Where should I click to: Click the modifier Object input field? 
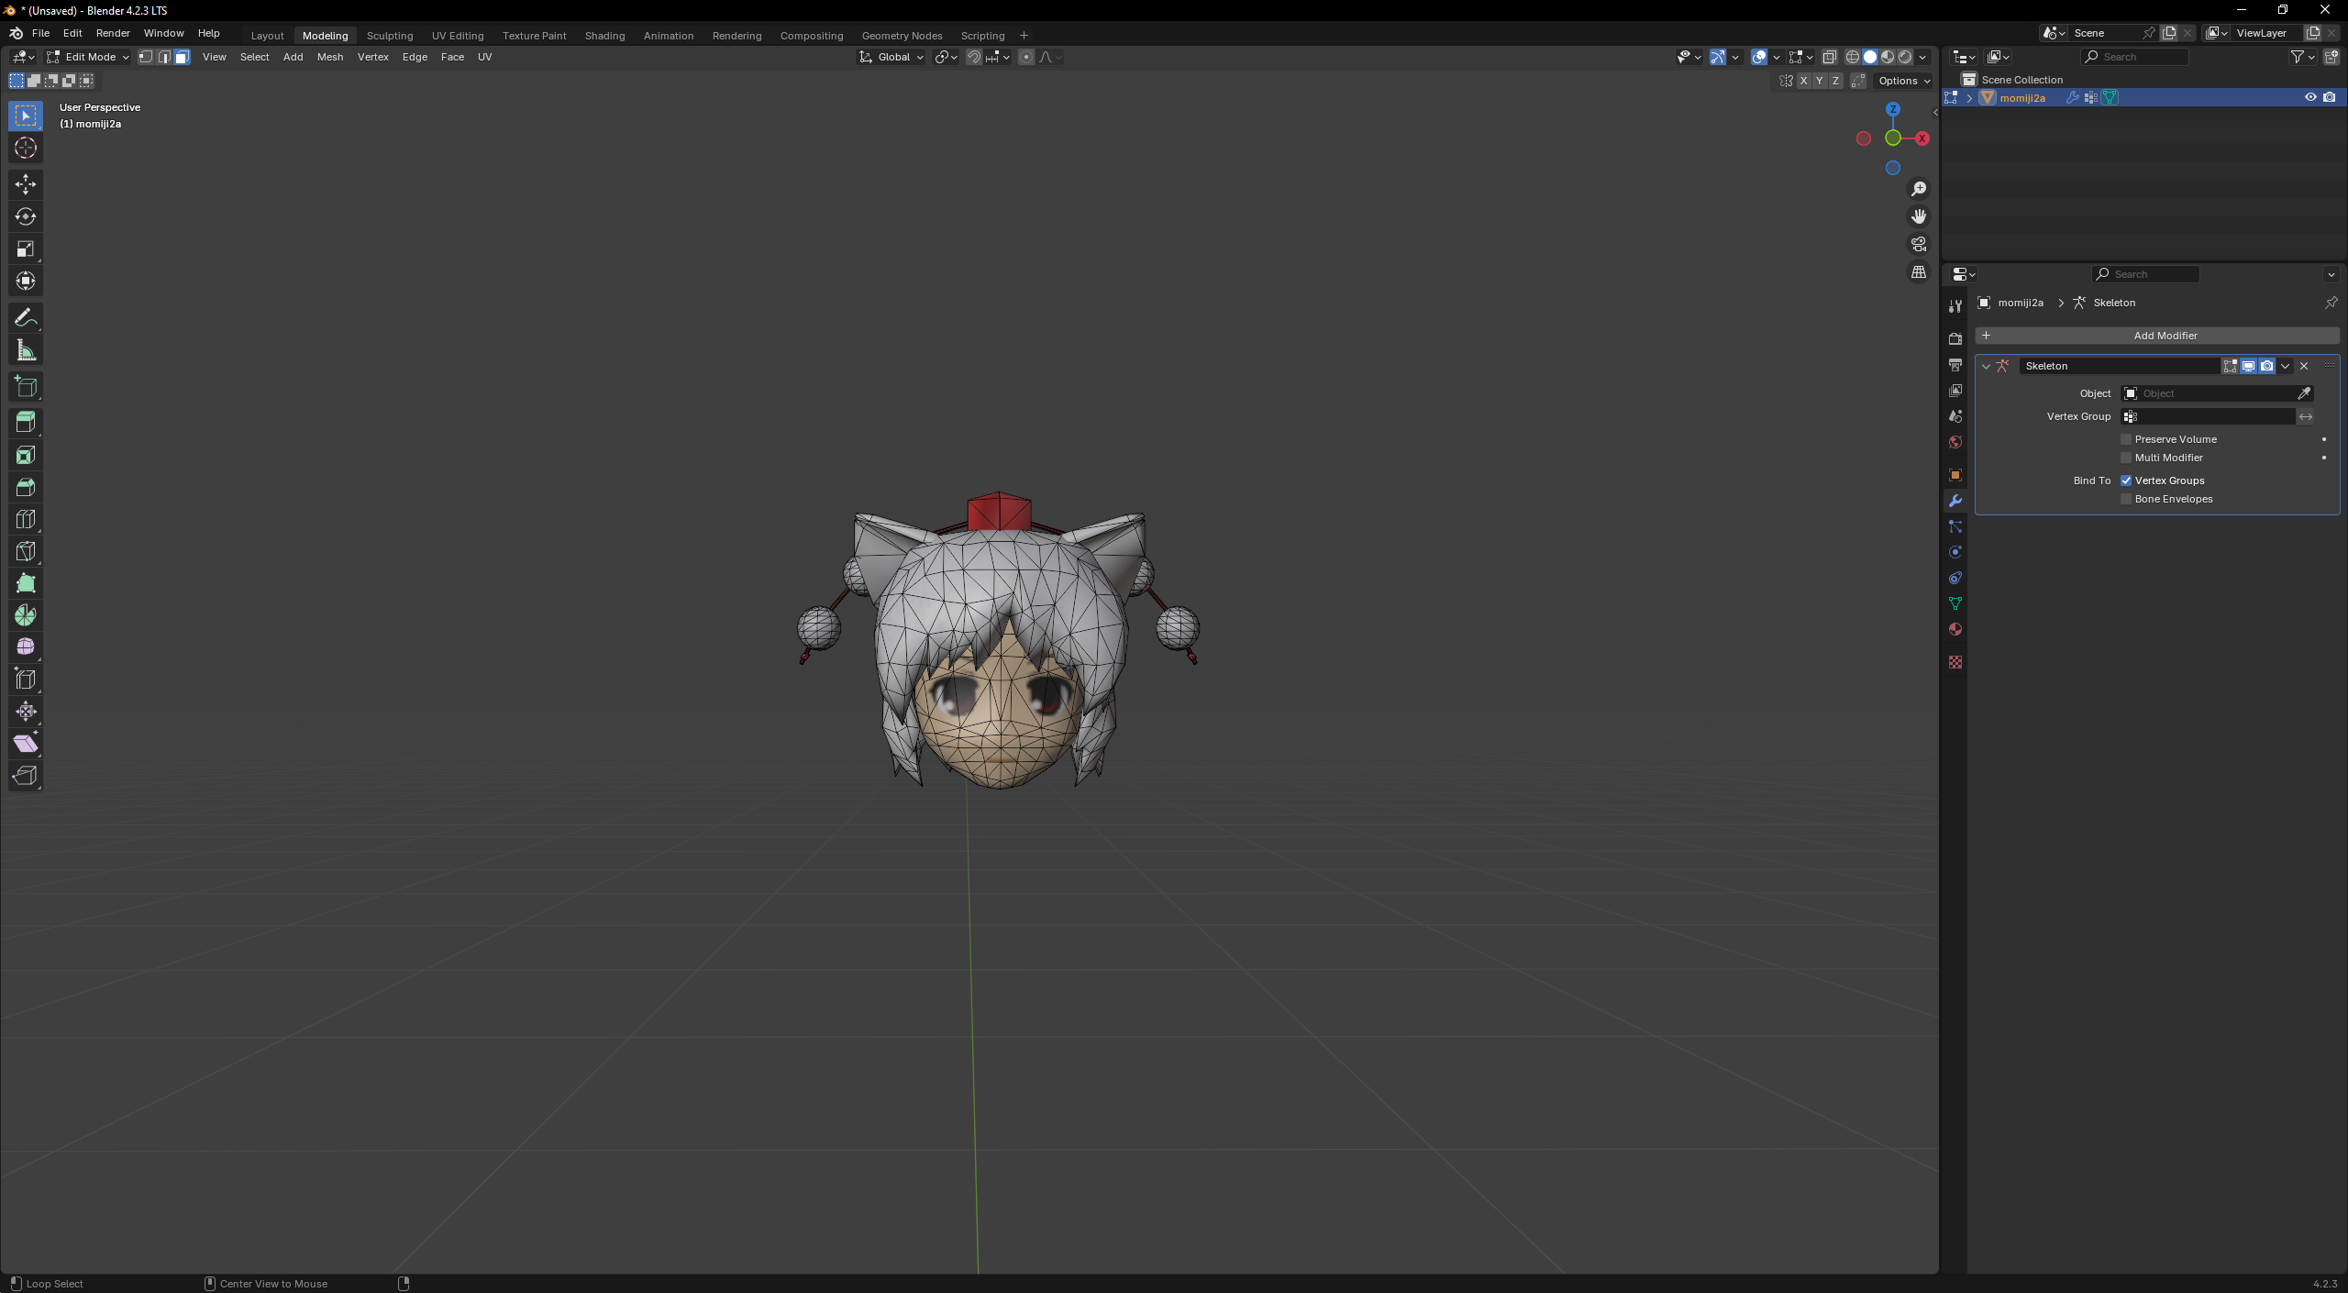[2210, 393]
